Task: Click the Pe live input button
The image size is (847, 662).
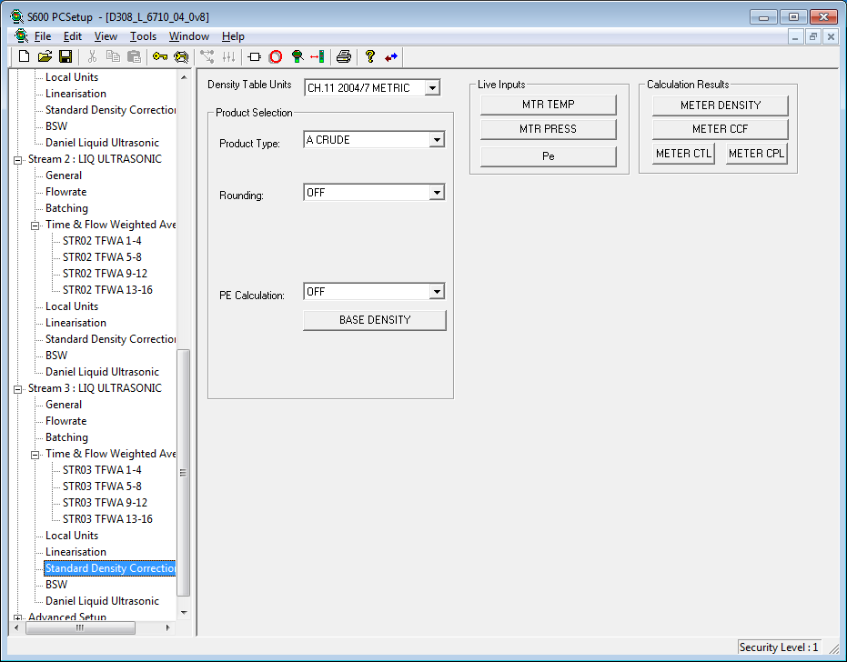Action: coord(548,156)
